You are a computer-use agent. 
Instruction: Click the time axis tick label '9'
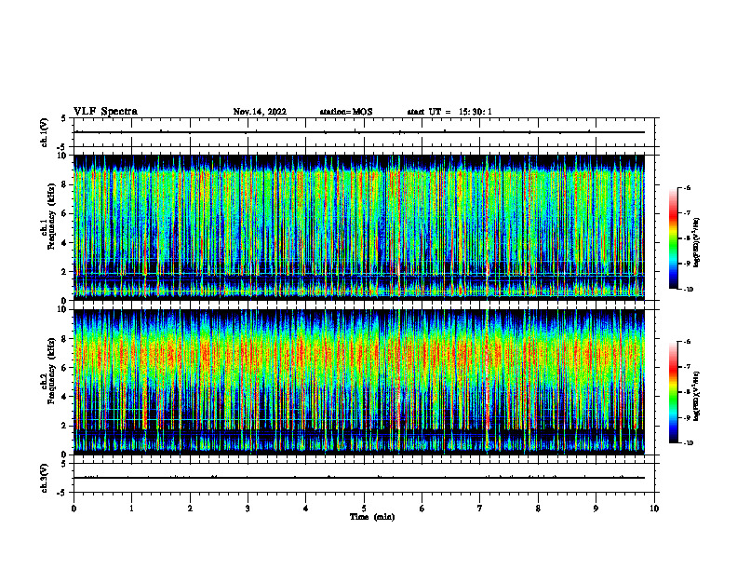596,509
